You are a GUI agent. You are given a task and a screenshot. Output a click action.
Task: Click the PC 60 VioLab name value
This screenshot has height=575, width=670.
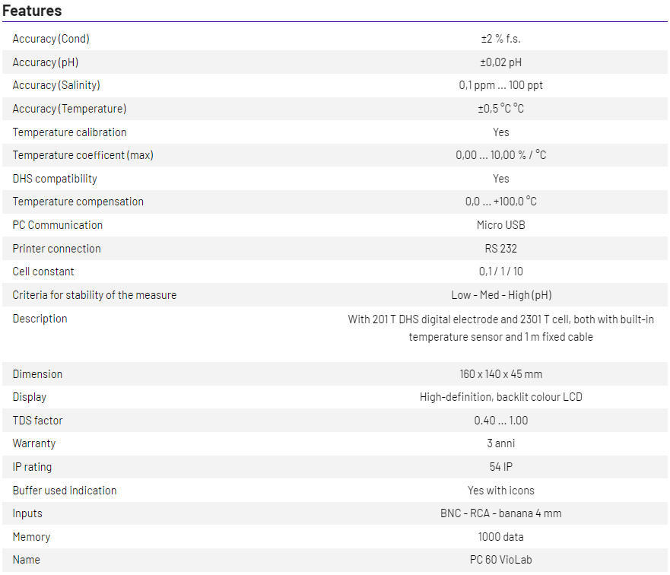tap(500, 560)
